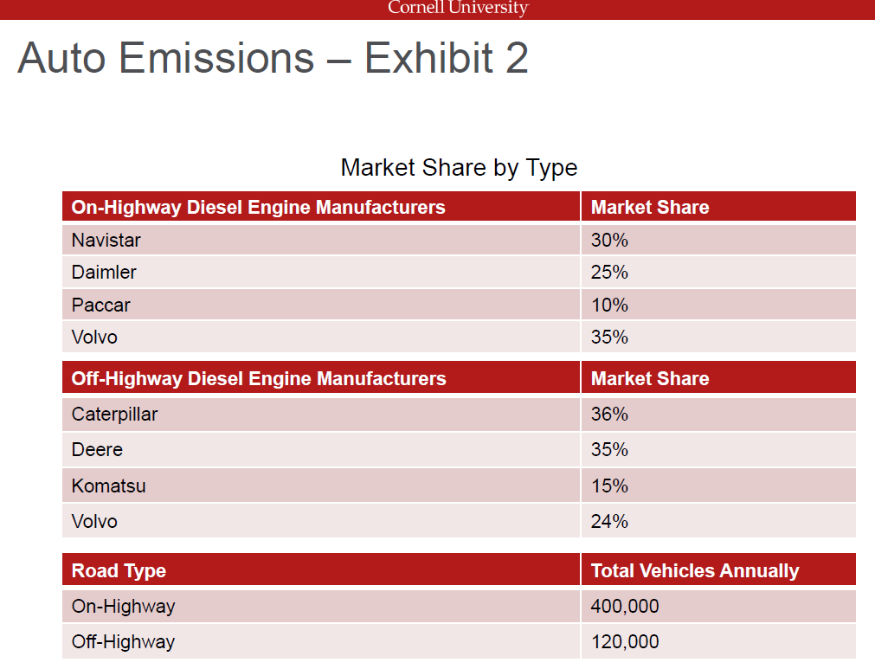Screen dimensions: 875x669
Task: Select the Daimler row label
Action: [104, 273]
